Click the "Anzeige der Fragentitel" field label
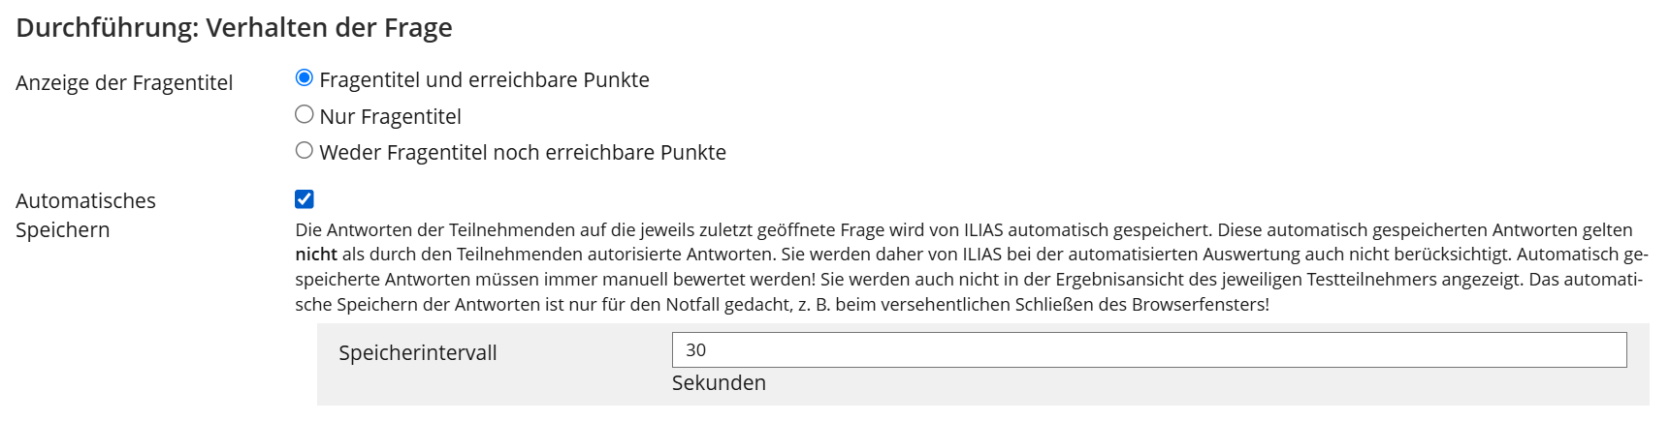This screenshot has width=1670, height=421. pos(124,83)
